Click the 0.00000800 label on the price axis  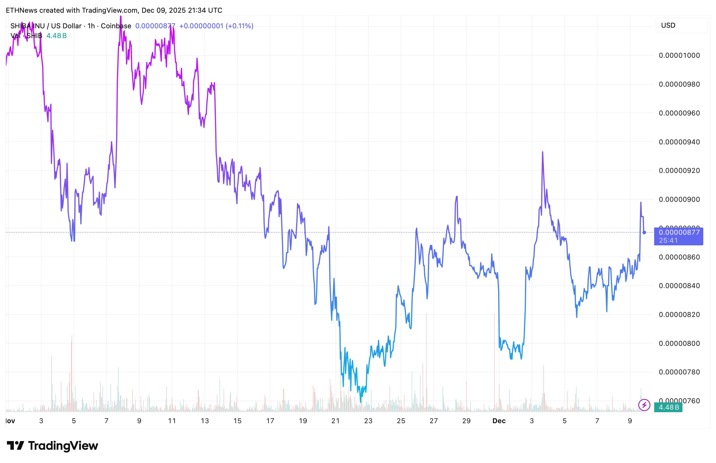click(x=679, y=343)
